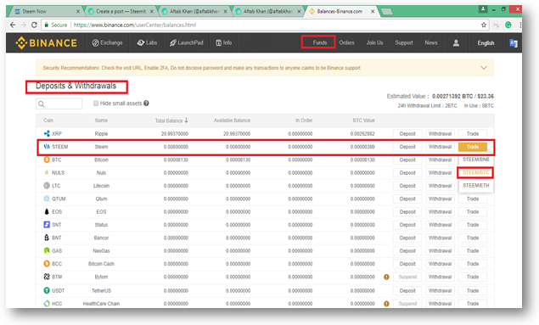
Task: Click Deposit for BTC Bitcoin
Action: coord(407,160)
